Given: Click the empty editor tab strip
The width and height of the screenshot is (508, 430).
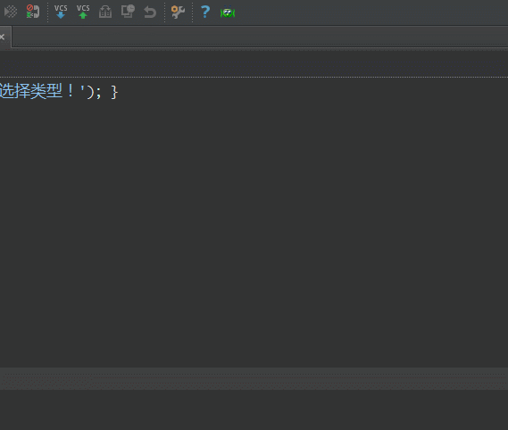Looking at the screenshot, I should [x=260, y=37].
